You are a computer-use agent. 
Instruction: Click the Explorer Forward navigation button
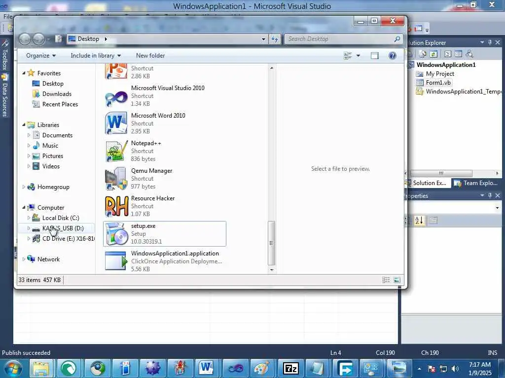(39, 39)
